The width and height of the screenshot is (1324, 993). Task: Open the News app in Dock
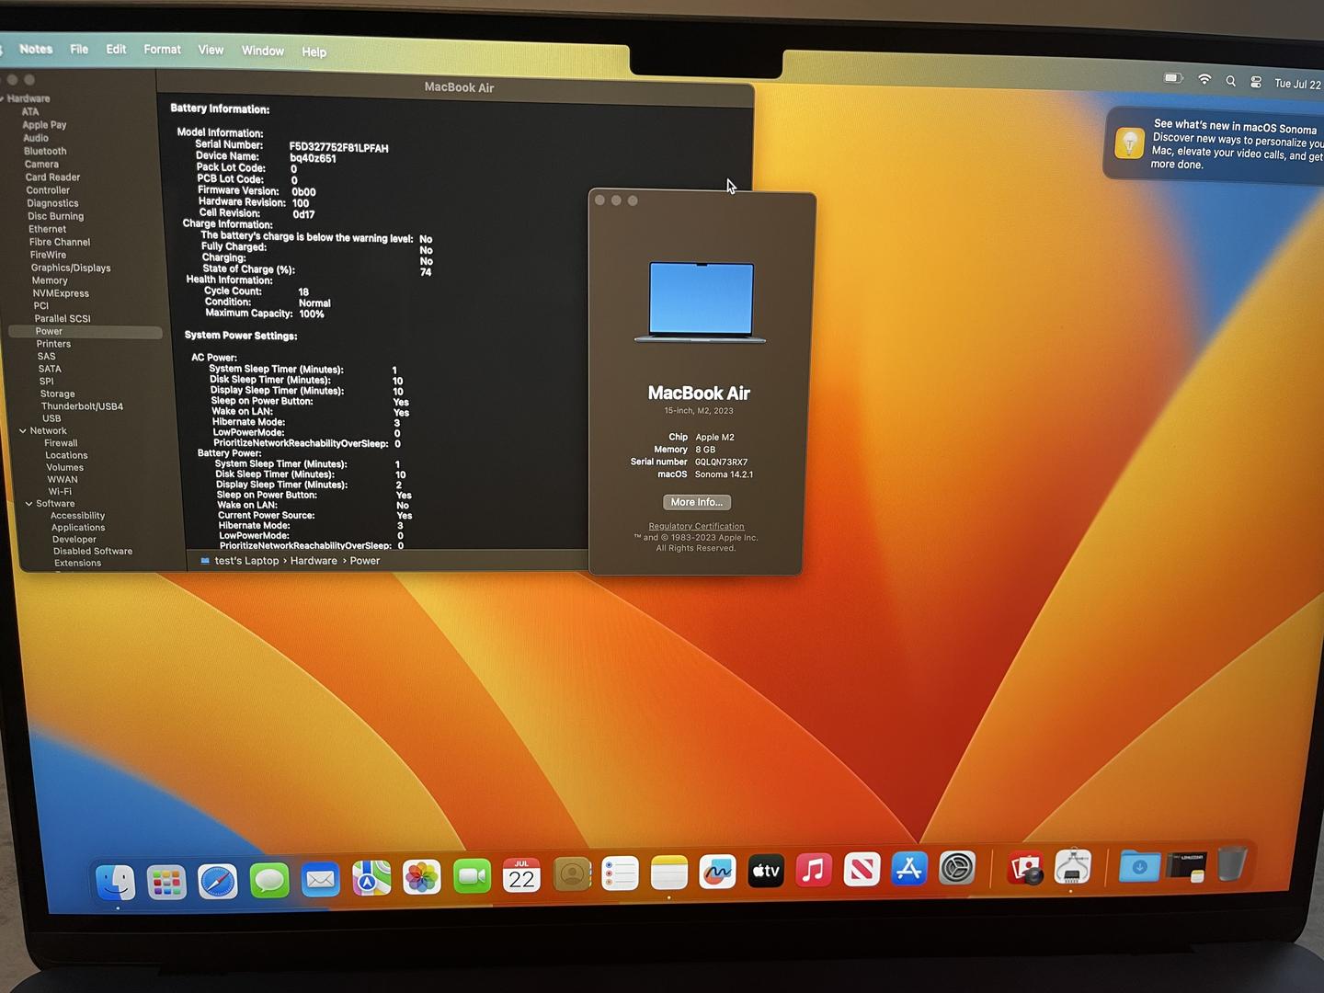pyautogui.click(x=862, y=869)
